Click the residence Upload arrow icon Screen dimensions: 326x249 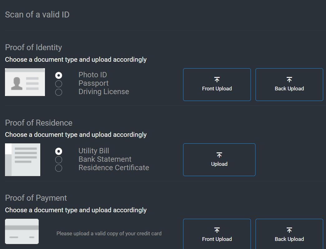(219, 155)
